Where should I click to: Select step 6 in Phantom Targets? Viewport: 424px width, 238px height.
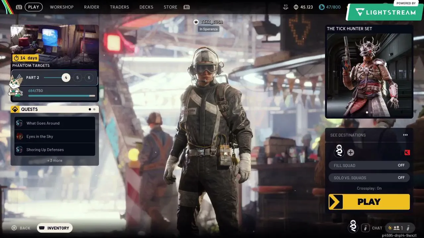tap(89, 78)
